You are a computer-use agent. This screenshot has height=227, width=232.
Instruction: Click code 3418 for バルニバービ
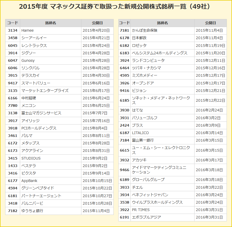(13, 203)
